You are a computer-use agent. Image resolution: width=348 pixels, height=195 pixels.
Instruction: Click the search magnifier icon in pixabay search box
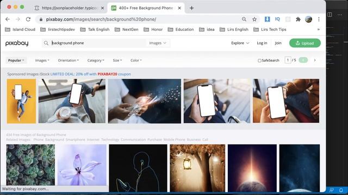[x=46, y=43]
